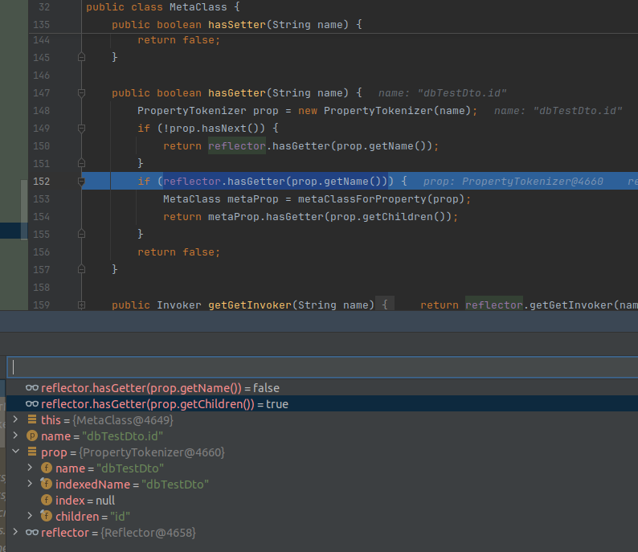This screenshot has width=638, height=552.
Task: Click field icon beside name = "dbTestDto"
Action: pos(47,468)
